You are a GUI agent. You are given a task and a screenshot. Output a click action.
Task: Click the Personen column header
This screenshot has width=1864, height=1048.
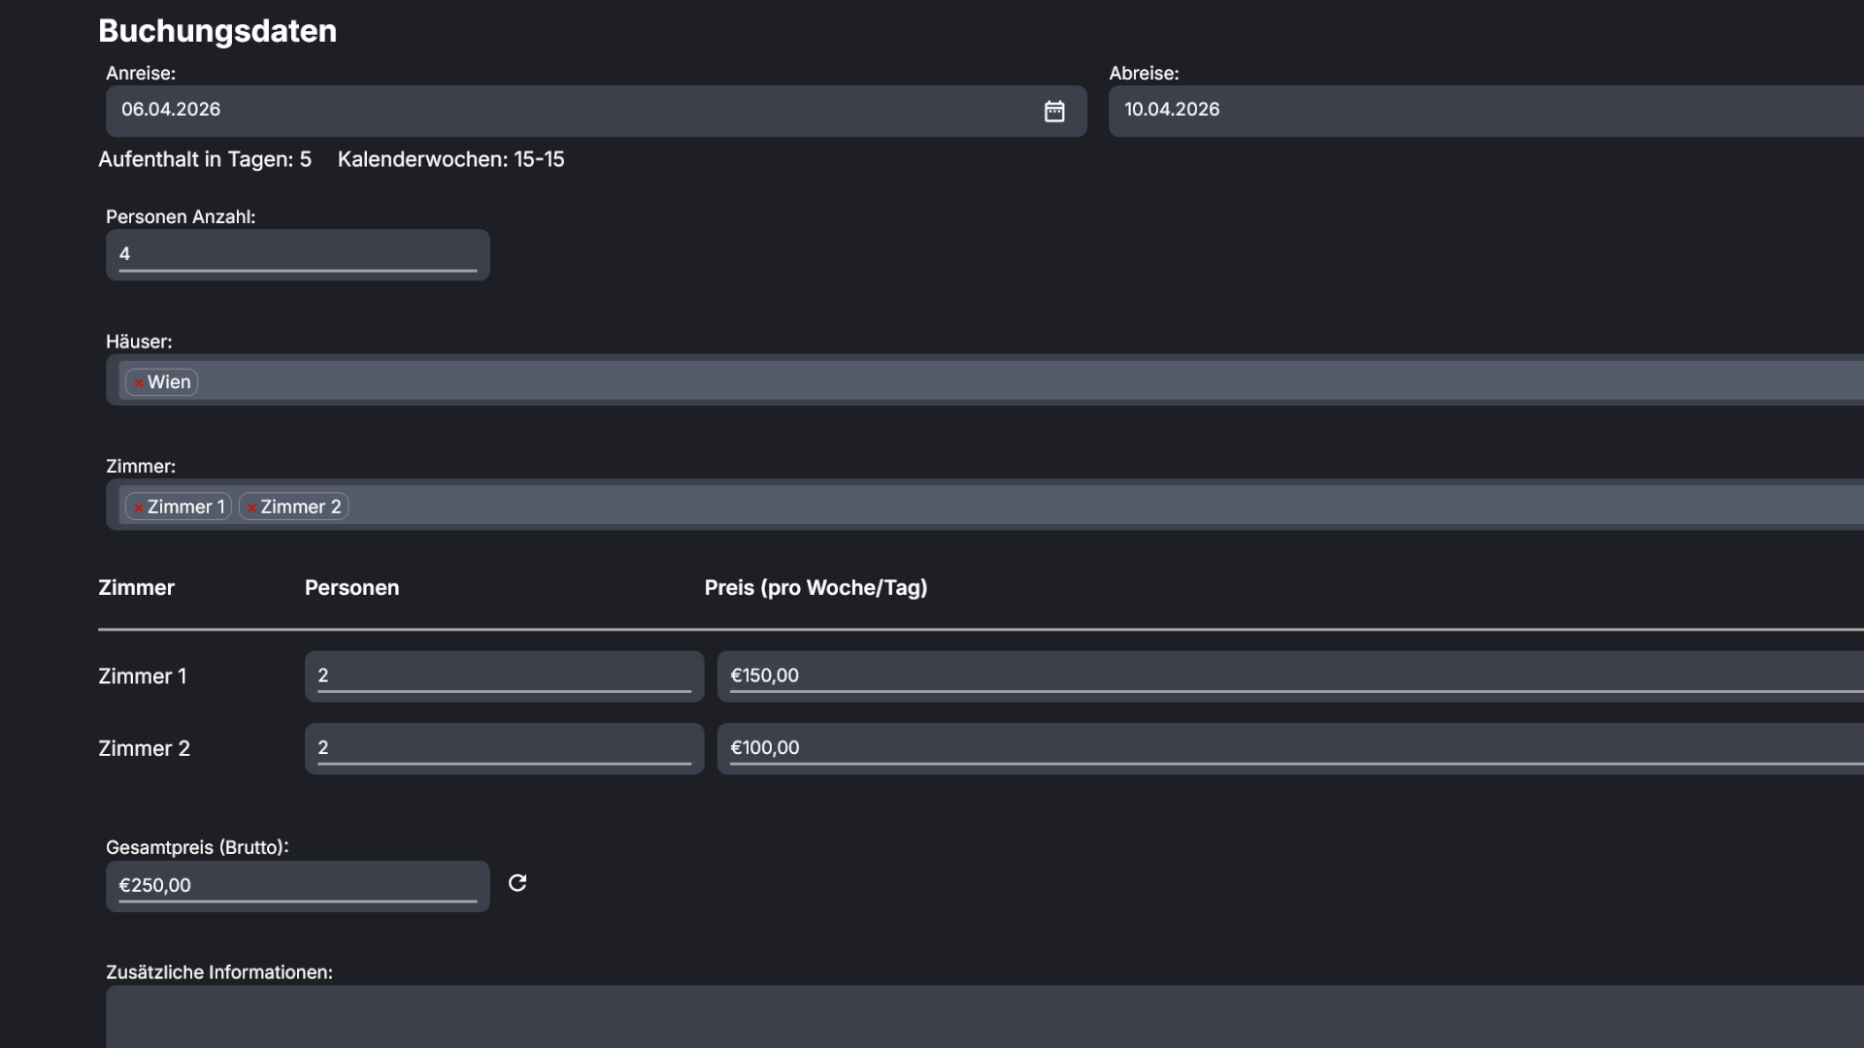[x=351, y=588]
